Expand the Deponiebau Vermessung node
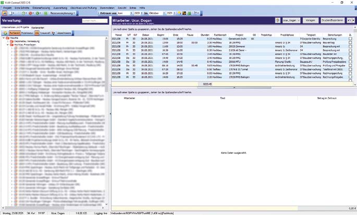Screen dimensions: 357x215 click(x=8, y=41)
